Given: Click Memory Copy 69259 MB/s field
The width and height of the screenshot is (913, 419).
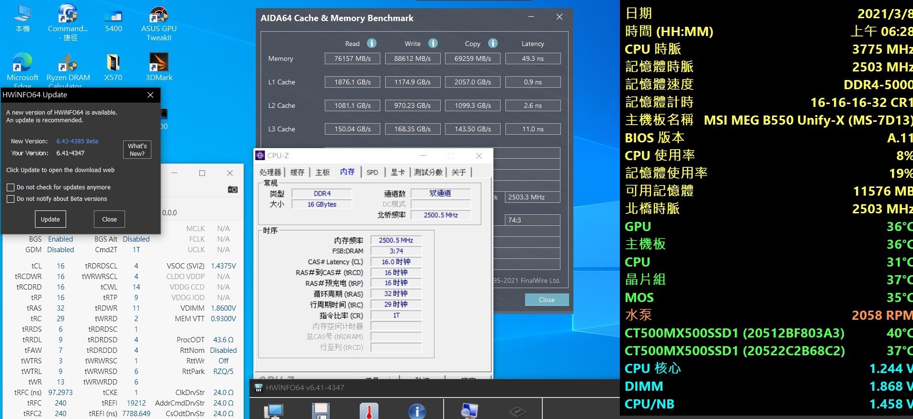Looking at the screenshot, I should (x=473, y=58).
